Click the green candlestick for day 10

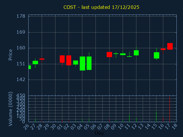click(123, 54)
